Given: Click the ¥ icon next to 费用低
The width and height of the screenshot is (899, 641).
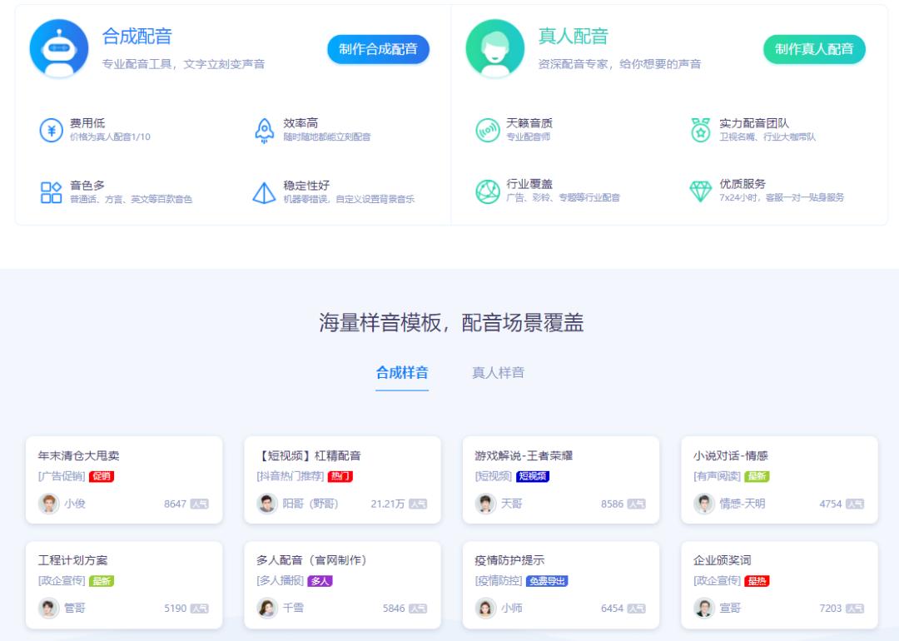Looking at the screenshot, I should (x=52, y=129).
